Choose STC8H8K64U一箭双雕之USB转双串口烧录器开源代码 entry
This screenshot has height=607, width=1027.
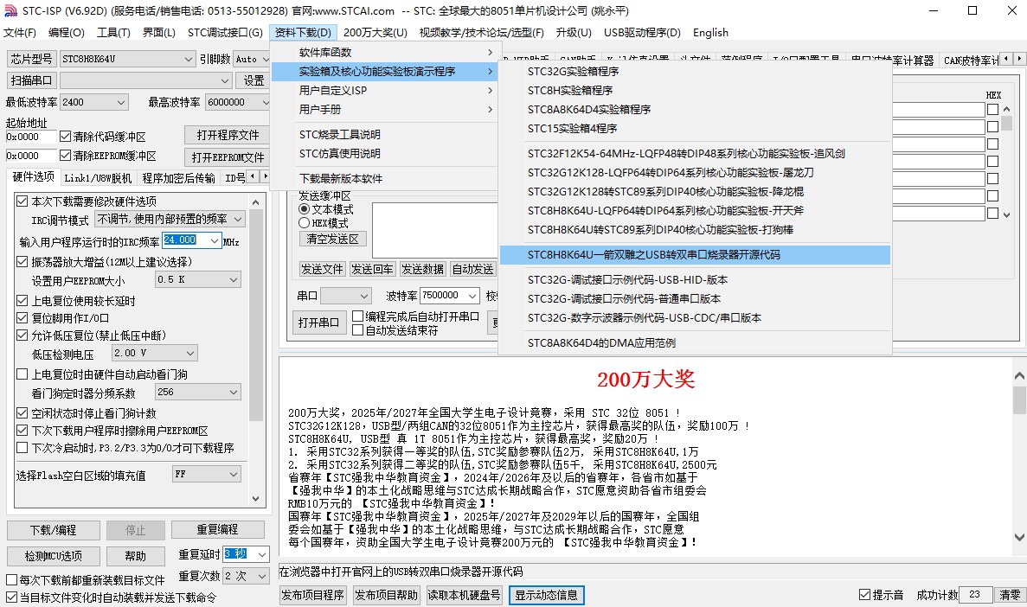[695, 255]
